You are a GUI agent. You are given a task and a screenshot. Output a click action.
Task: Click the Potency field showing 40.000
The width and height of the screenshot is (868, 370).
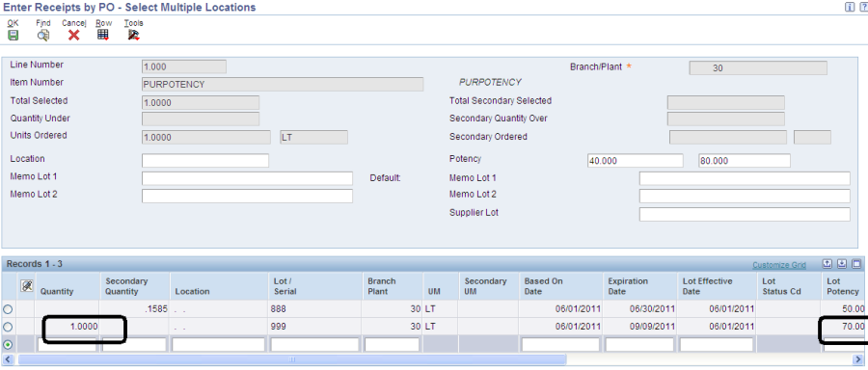coord(636,160)
